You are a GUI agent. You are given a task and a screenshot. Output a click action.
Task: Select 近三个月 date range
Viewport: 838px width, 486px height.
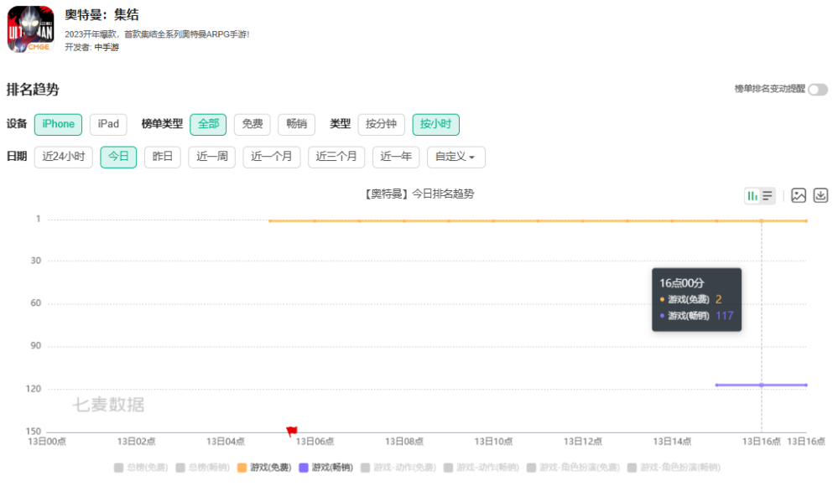(336, 157)
